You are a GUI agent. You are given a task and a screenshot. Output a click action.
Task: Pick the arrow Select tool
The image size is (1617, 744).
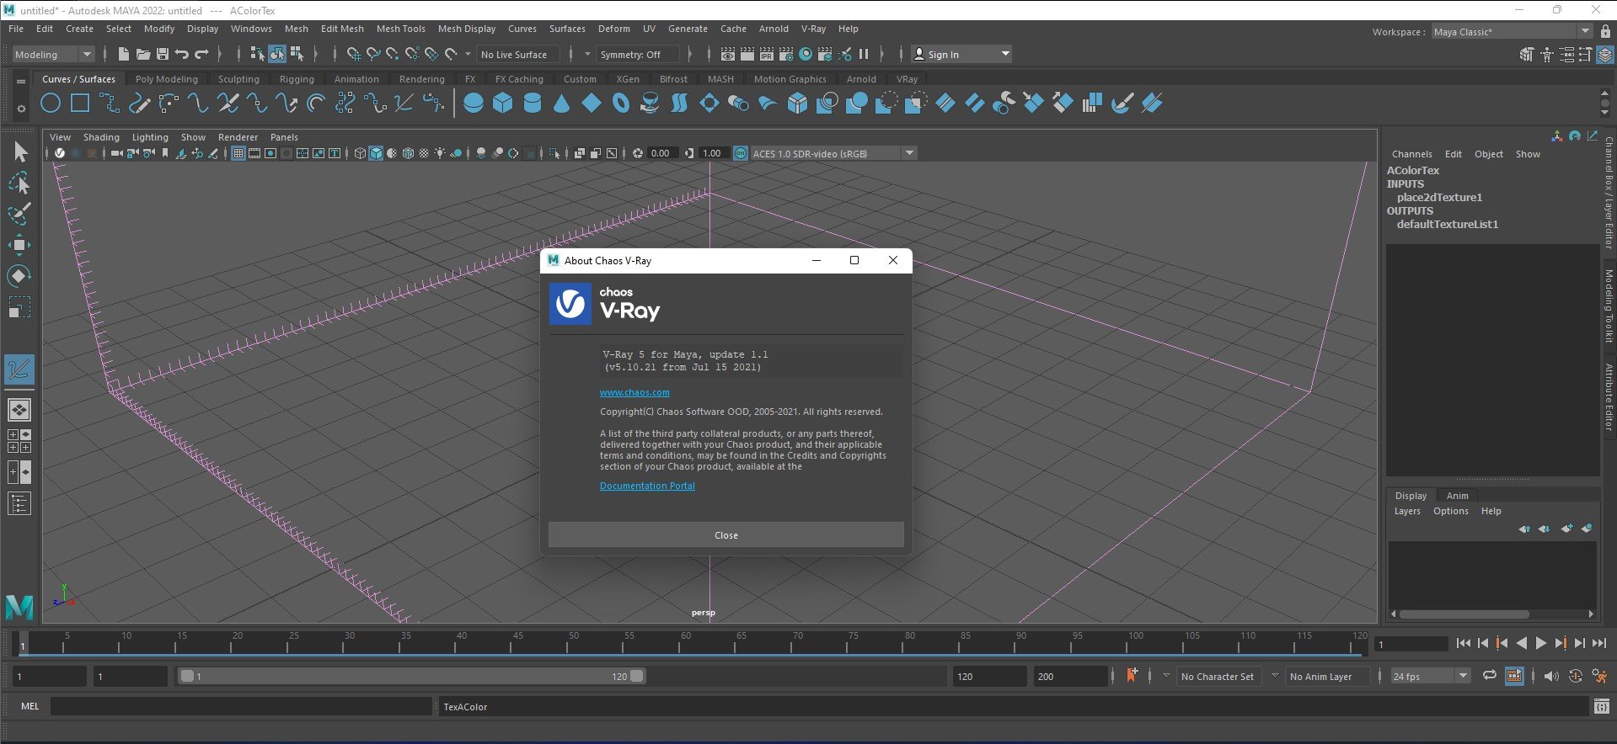(x=19, y=151)
